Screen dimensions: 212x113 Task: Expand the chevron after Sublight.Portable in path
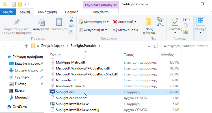(99, 46)
